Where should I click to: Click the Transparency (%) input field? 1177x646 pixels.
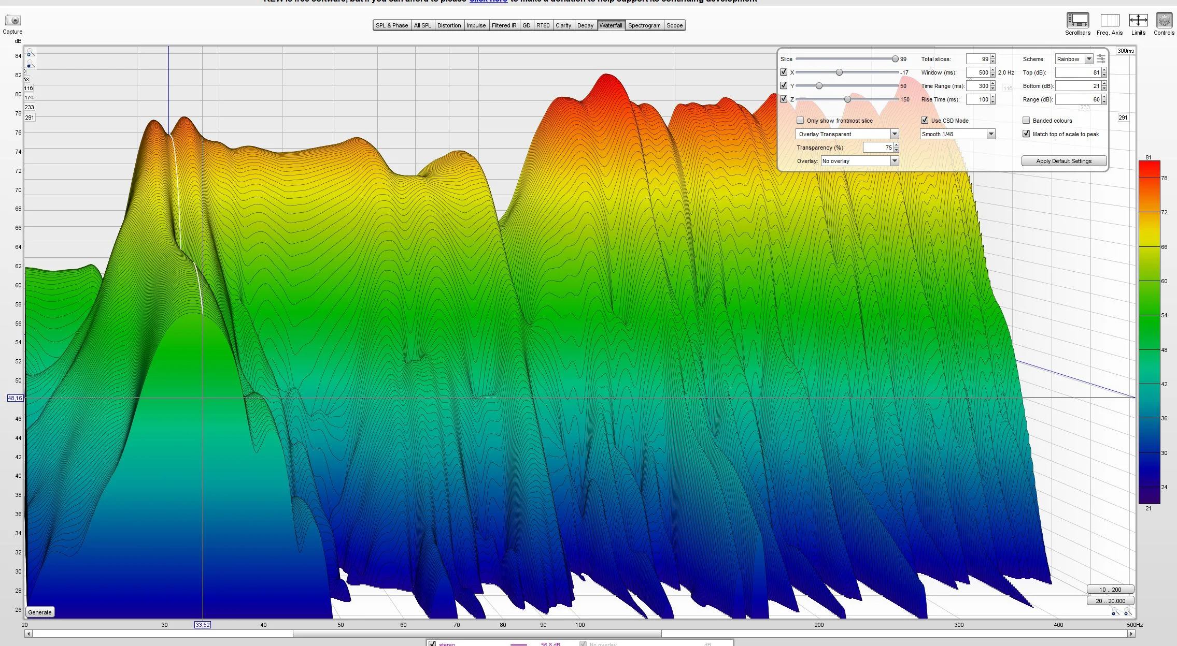[878, 148]
